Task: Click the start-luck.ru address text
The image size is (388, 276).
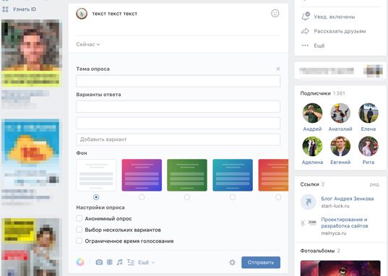Action: pos(335,206)
